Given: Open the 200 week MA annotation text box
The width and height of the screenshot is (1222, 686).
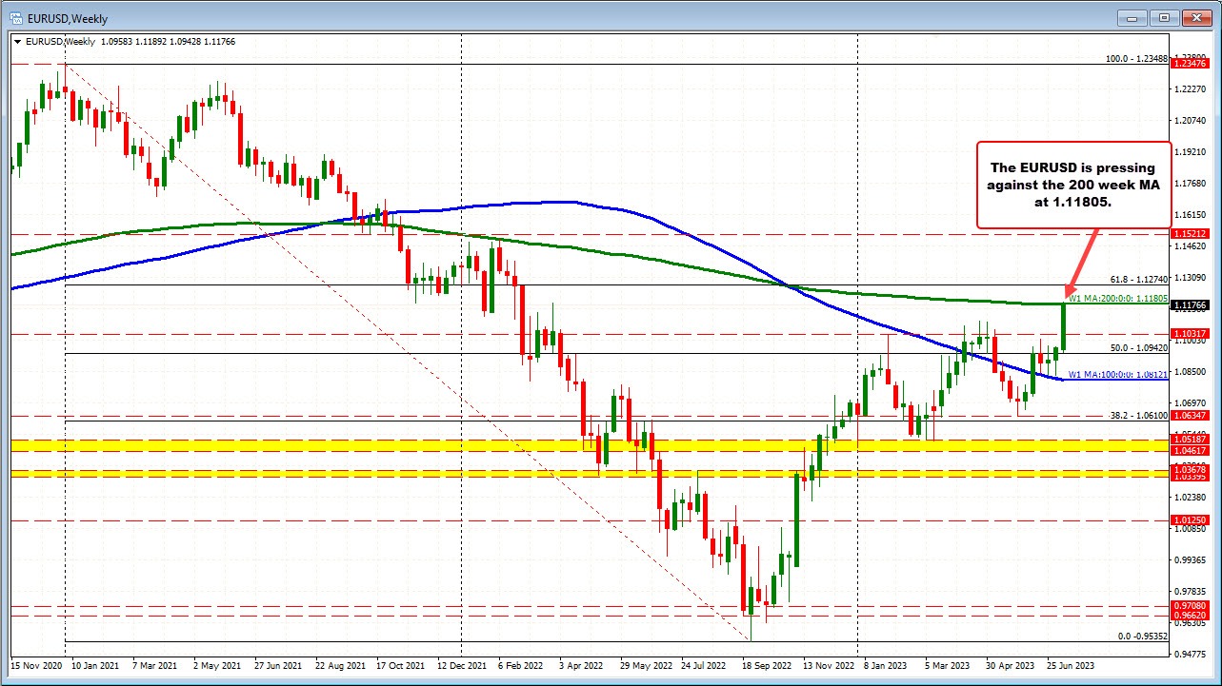Looking at the screenshot, I should pyautogui.click(x=1072, y=185).
